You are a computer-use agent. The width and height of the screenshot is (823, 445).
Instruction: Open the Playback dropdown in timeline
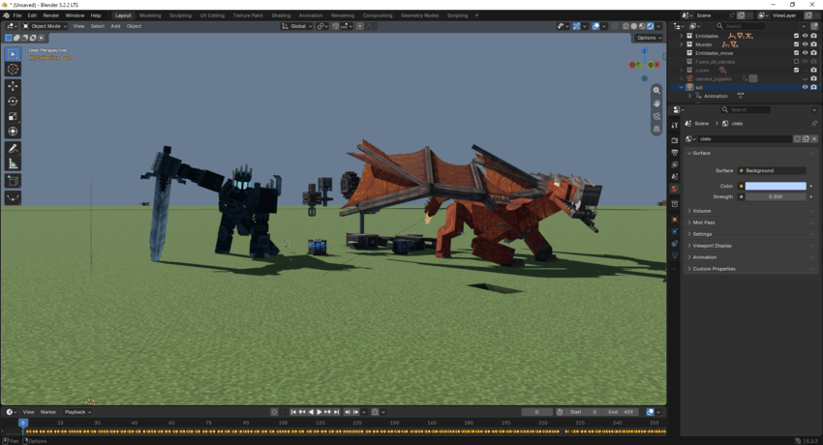(77, 412)
